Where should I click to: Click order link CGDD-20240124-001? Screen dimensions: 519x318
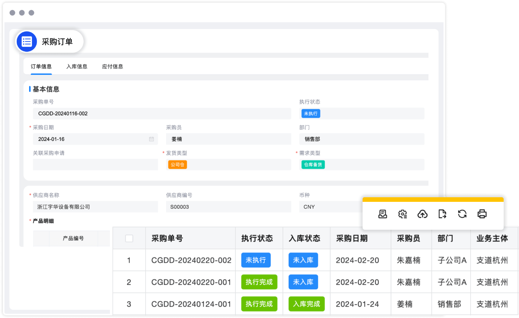[x=191, y=304]
